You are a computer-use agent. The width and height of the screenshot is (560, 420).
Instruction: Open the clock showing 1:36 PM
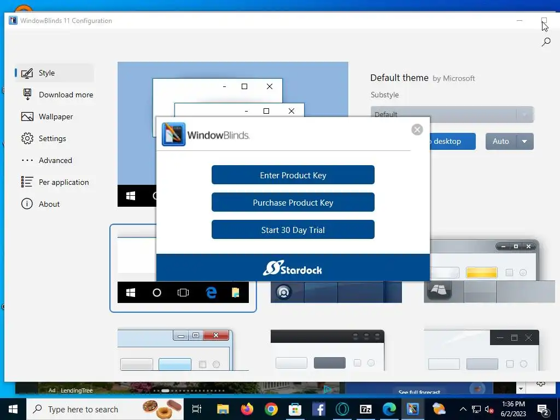pyautogui.click(x=513, y=409)
